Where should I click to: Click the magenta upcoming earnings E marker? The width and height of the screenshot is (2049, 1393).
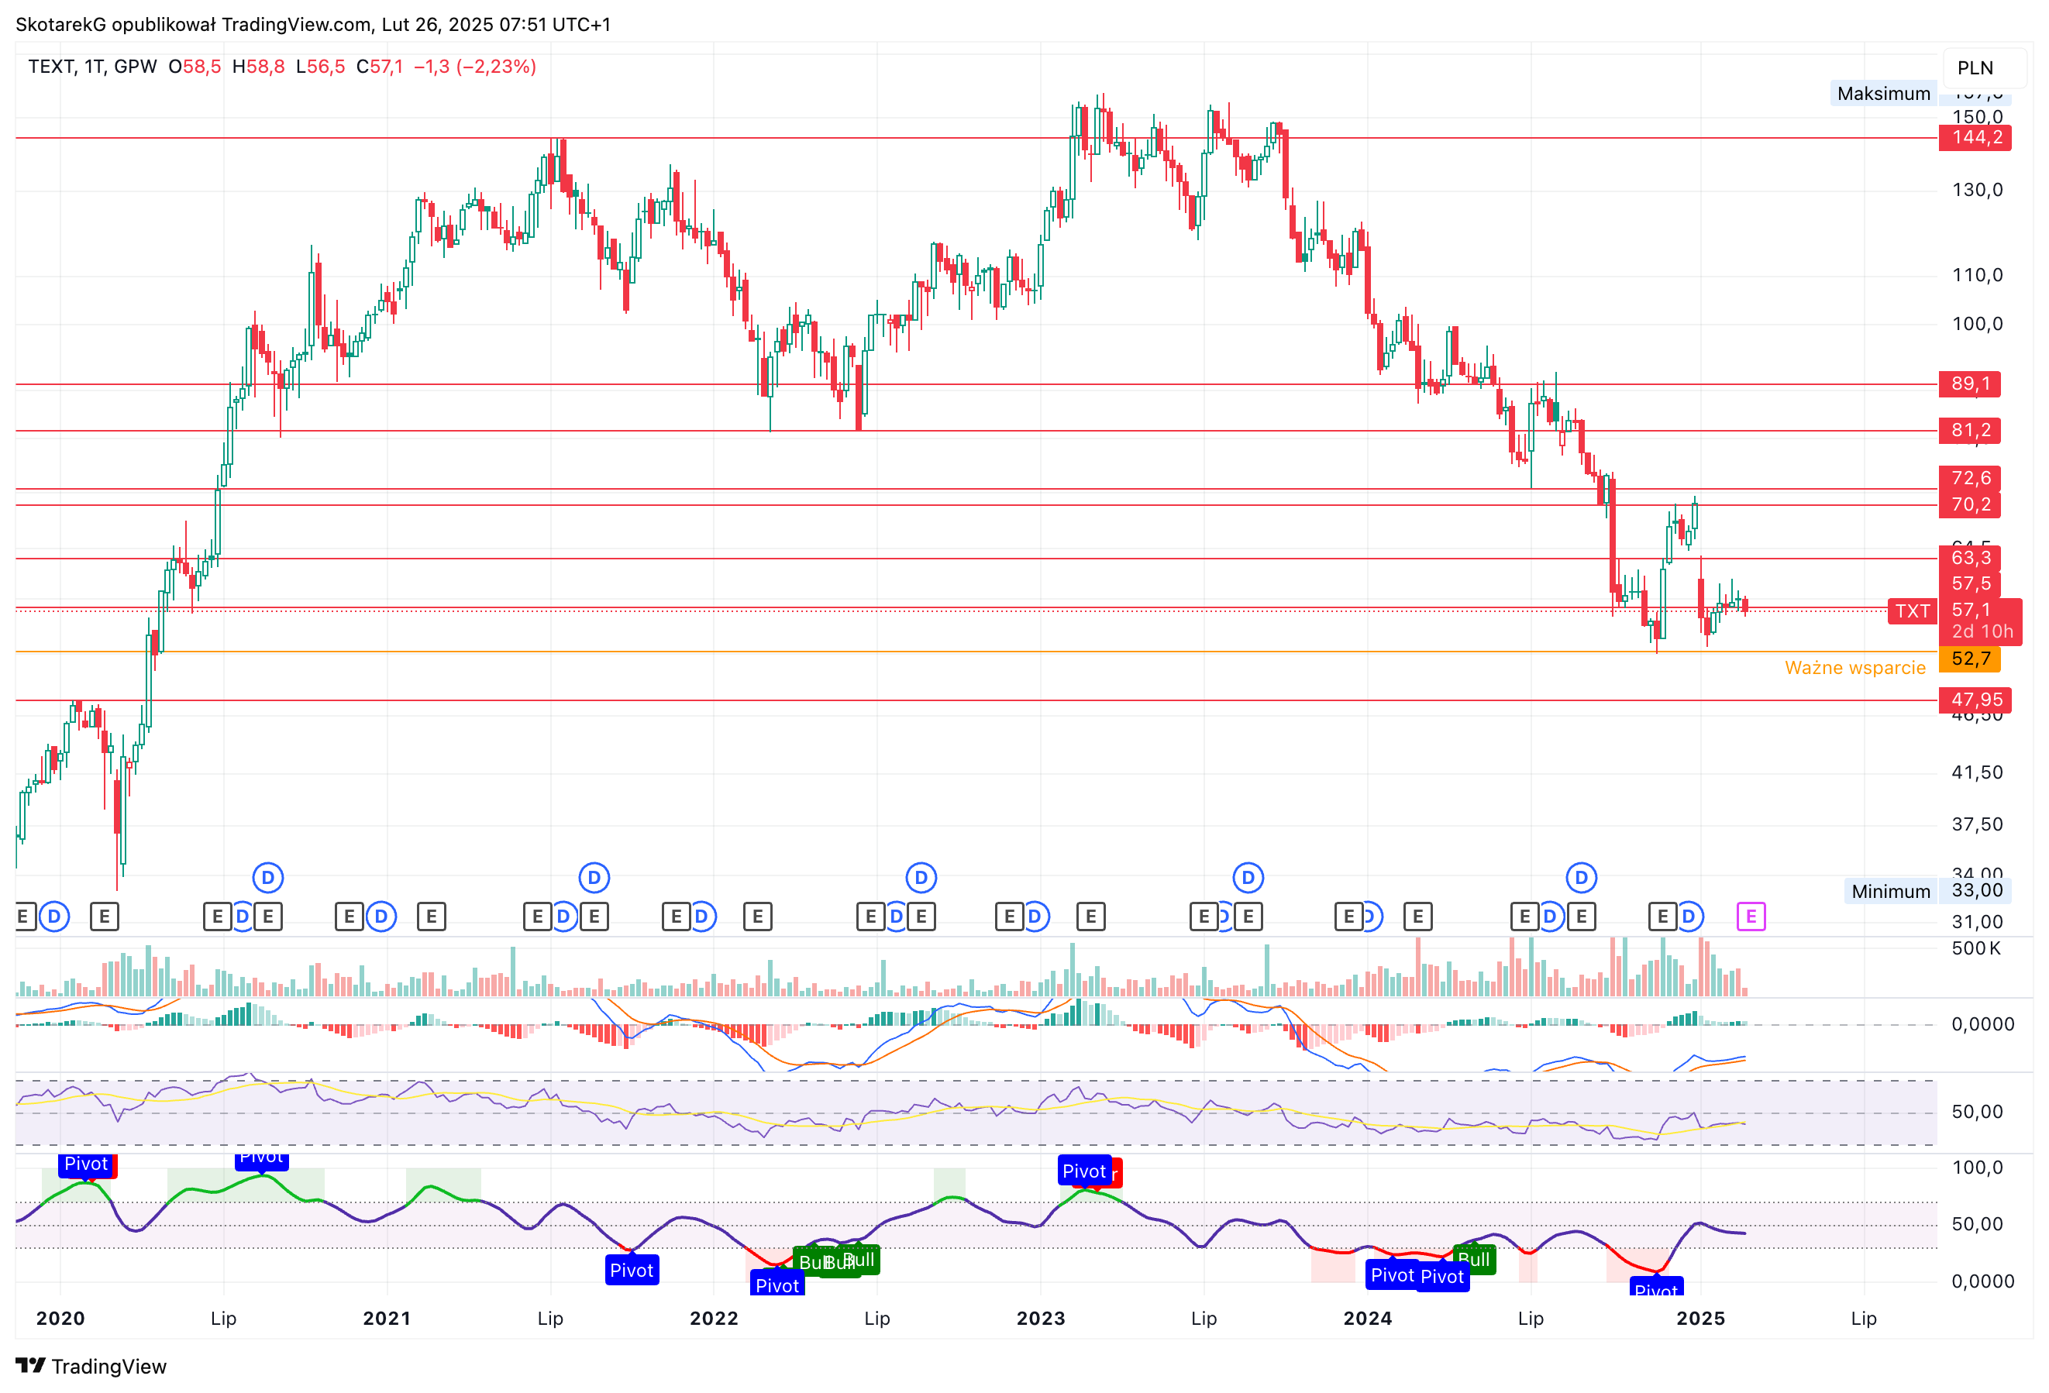pyautogui.click(x=1750, y=916)
